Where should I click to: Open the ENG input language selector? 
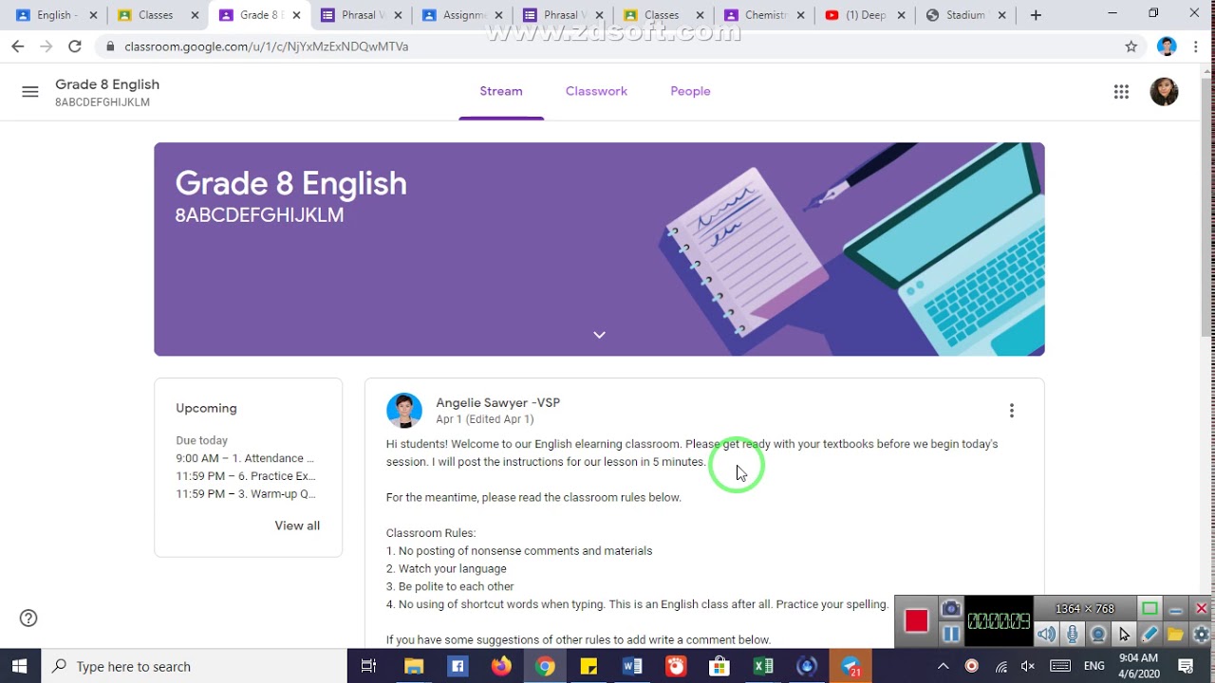(1093, 666)
